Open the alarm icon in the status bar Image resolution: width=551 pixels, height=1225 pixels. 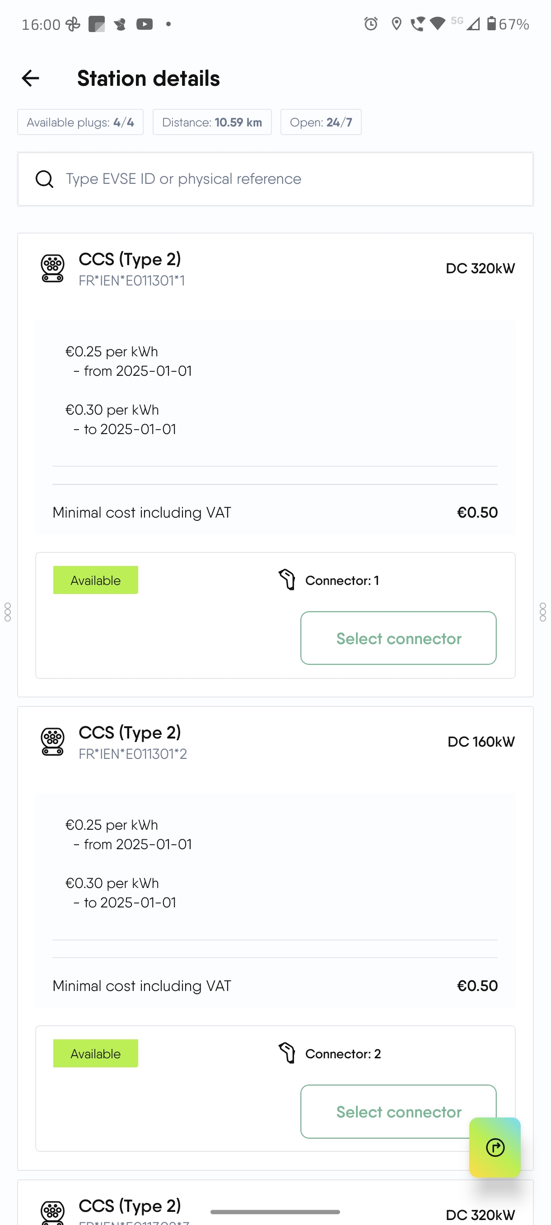coord(371,24)
